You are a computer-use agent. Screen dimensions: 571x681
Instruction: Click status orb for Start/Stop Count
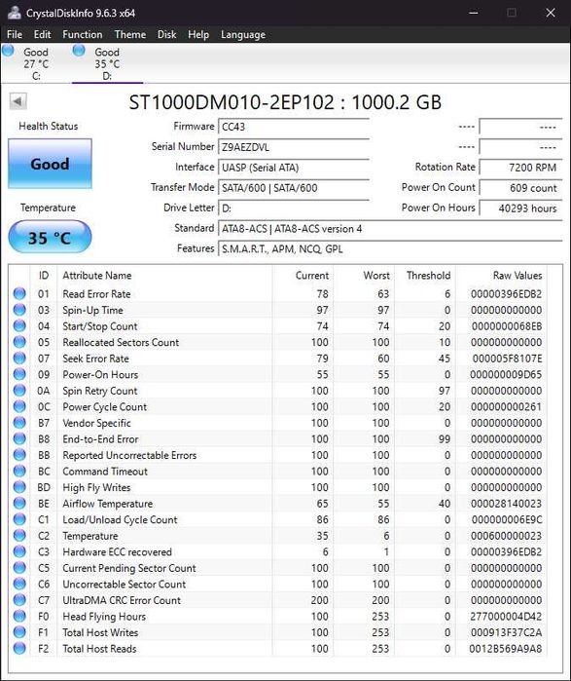19,326
